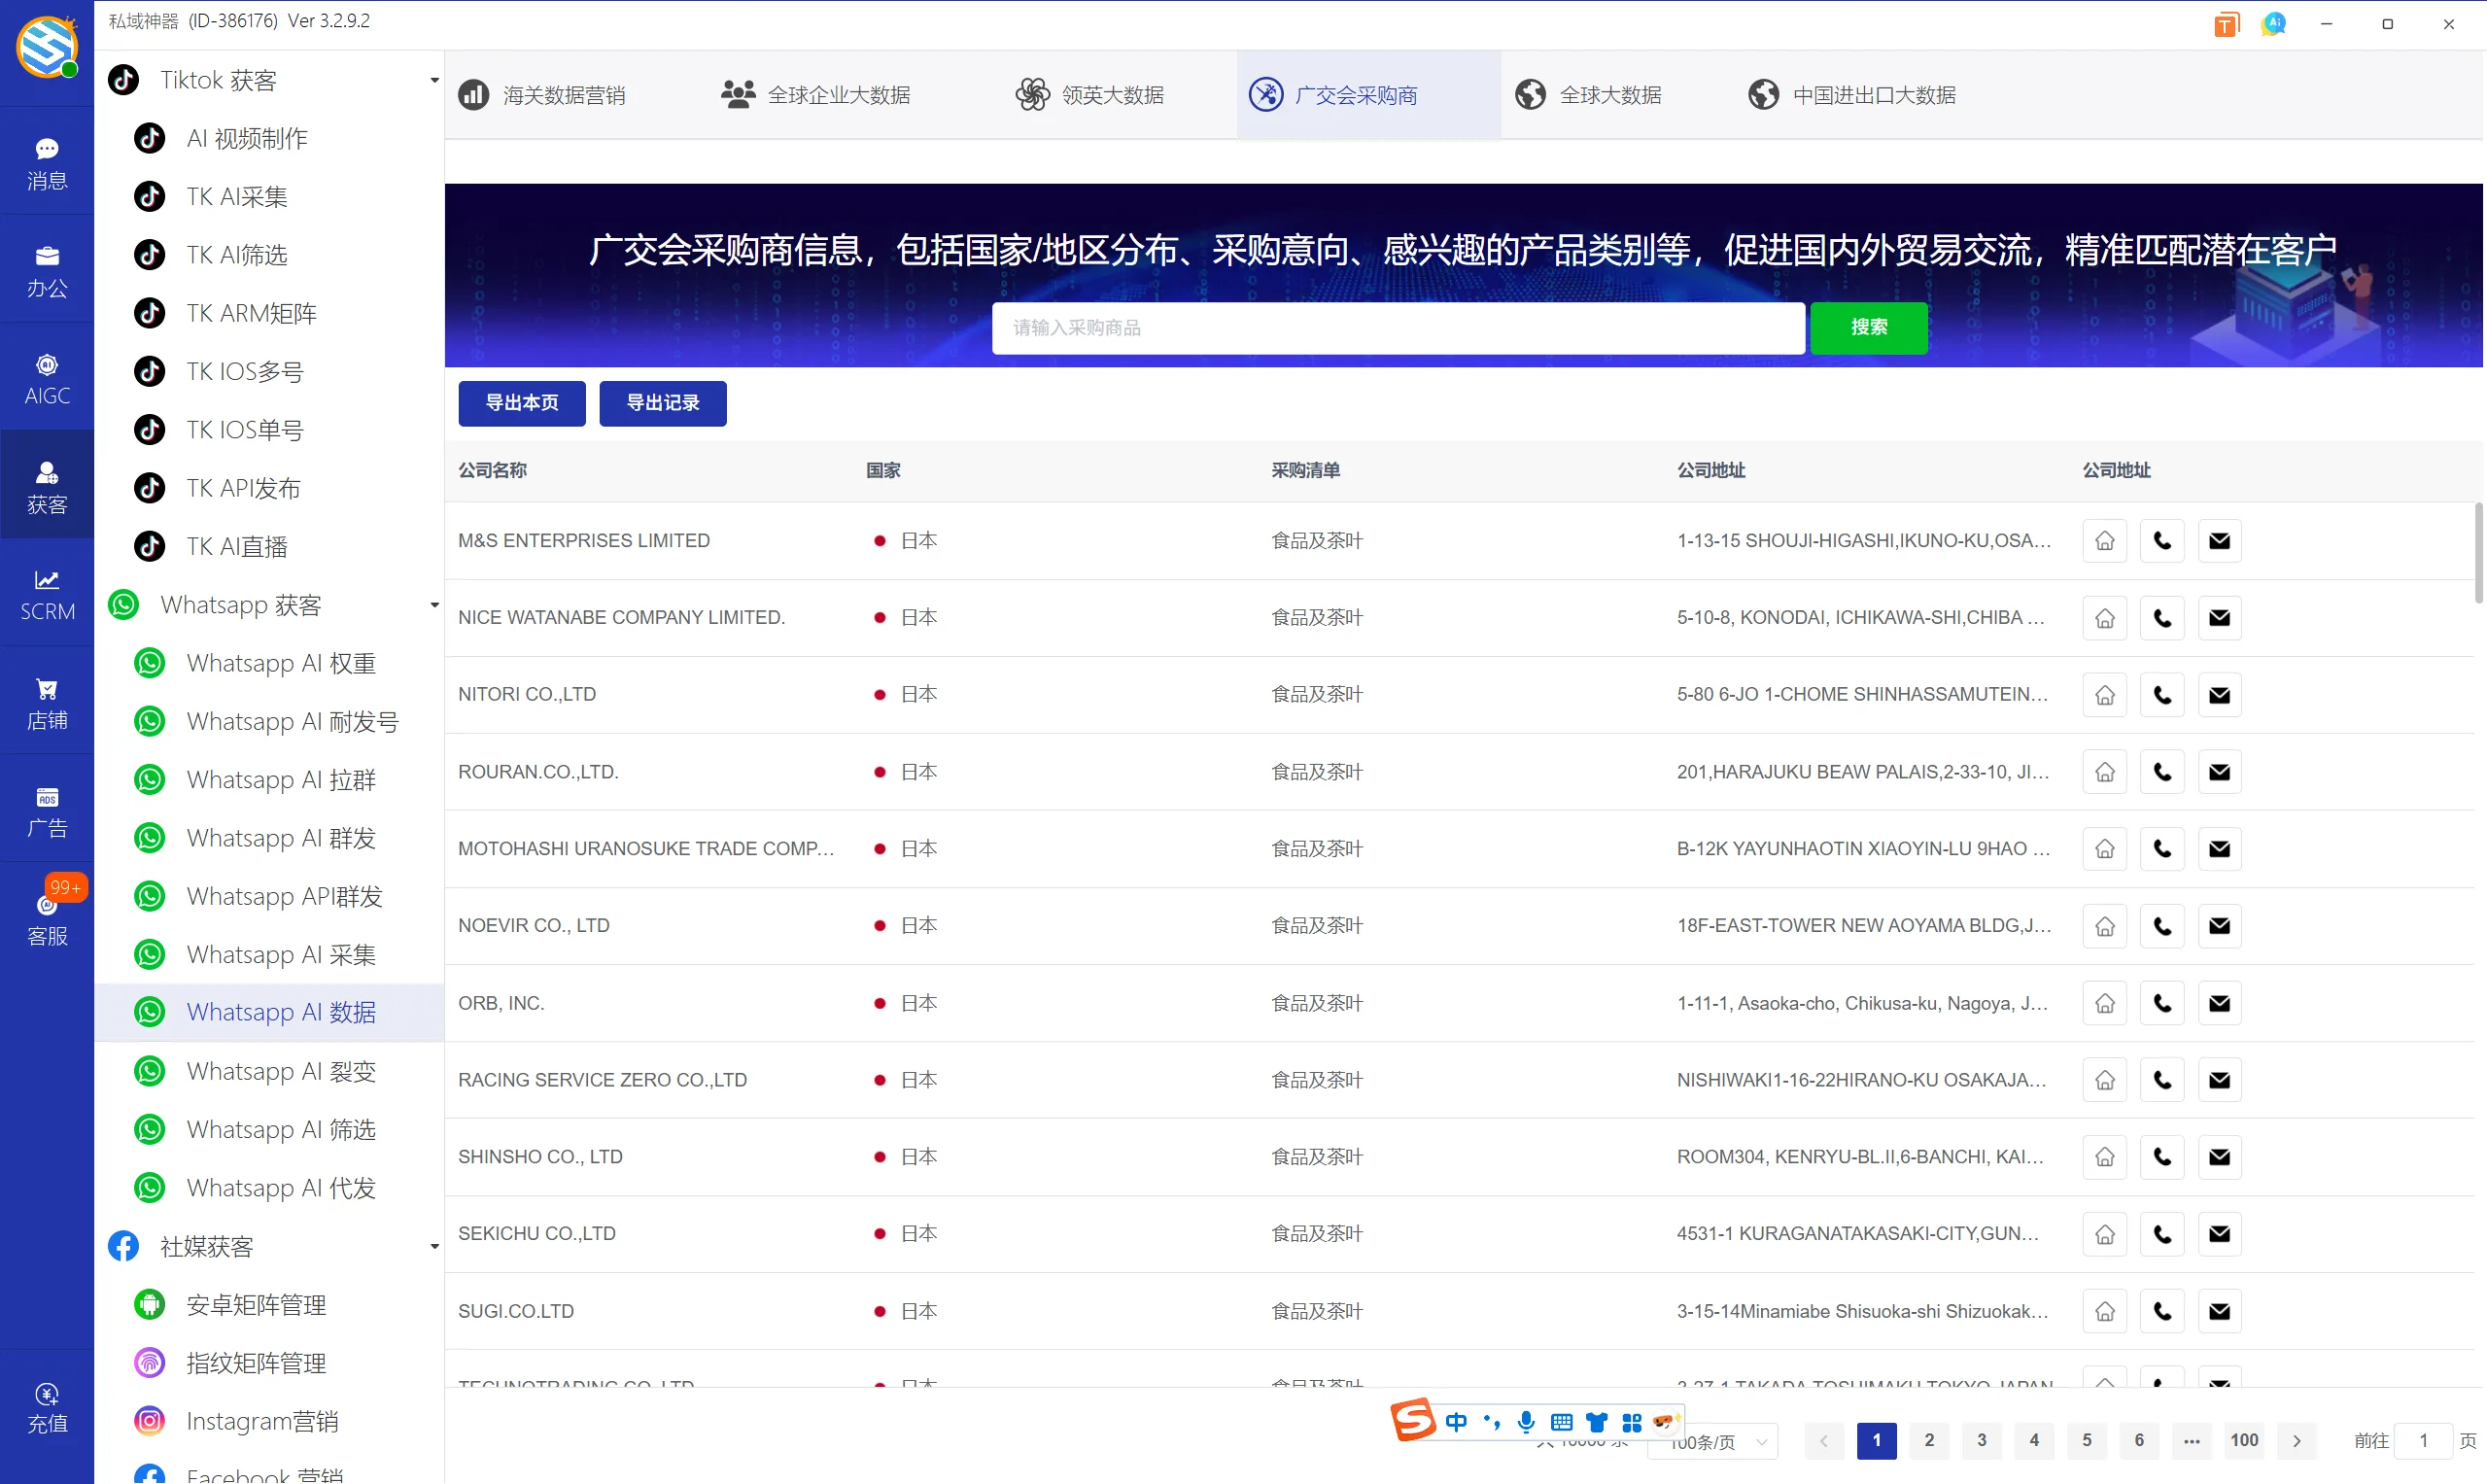2487x1484 pixels.
Task: Click the 导出本页 export button
Action: click(520, 403)
